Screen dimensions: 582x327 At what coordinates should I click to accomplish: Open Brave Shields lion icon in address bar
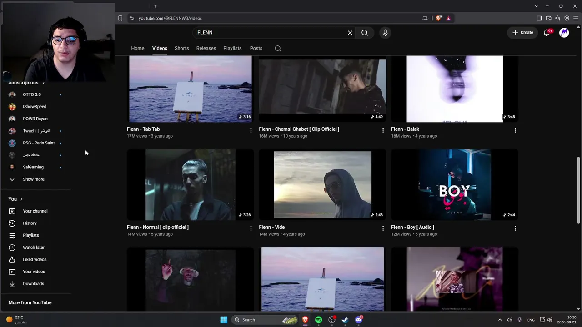click(438, 18)
